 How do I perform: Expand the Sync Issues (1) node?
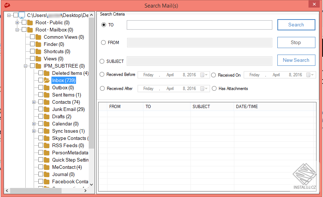(x=34, y=131)
